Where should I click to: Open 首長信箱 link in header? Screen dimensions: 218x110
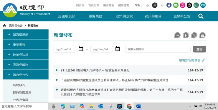[x=94, y=5]
